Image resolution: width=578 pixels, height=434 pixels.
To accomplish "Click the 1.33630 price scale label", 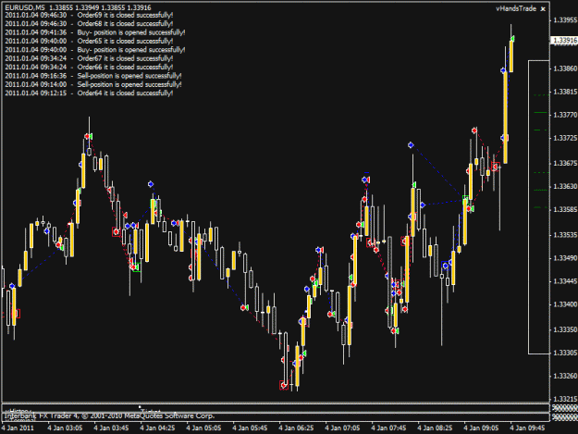I will (565, 187).
